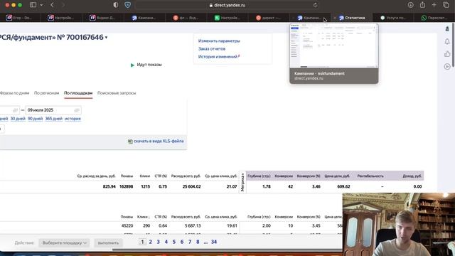This screenshot has width=455, height=256.
Task: Click the история period link
Action: [73, 119]
